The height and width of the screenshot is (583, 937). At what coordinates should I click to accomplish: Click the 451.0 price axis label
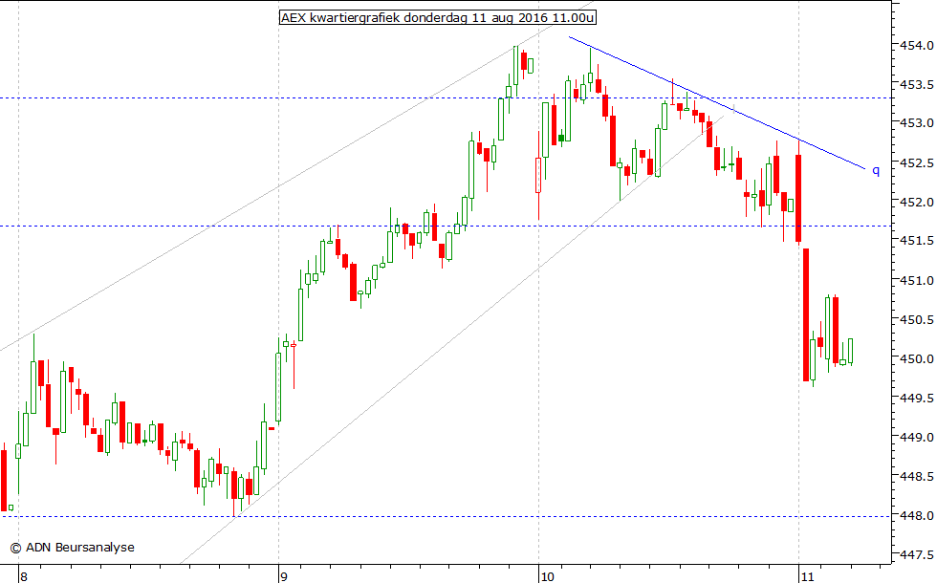917,280
